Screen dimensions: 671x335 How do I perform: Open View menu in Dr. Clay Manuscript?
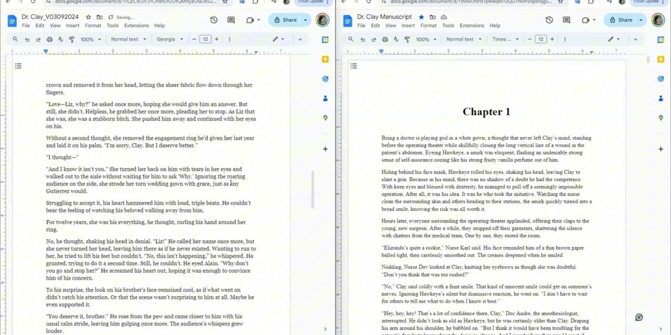tap(391, 26)
